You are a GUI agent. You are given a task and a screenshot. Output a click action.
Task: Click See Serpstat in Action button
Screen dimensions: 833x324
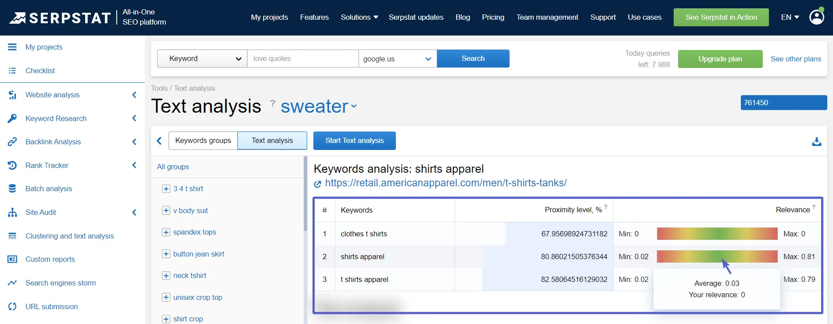click(721, 17)
